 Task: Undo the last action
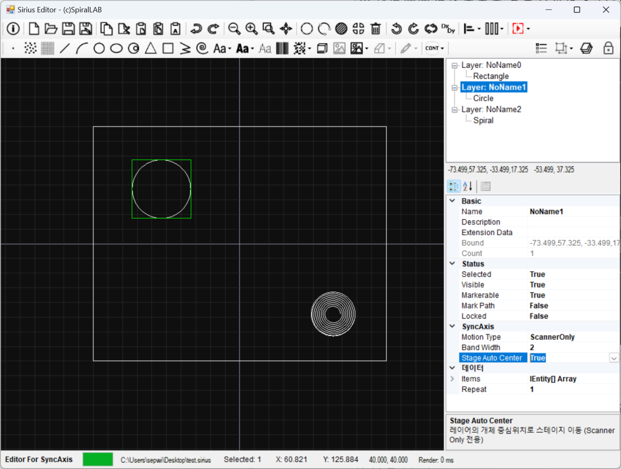coord(196,29)
